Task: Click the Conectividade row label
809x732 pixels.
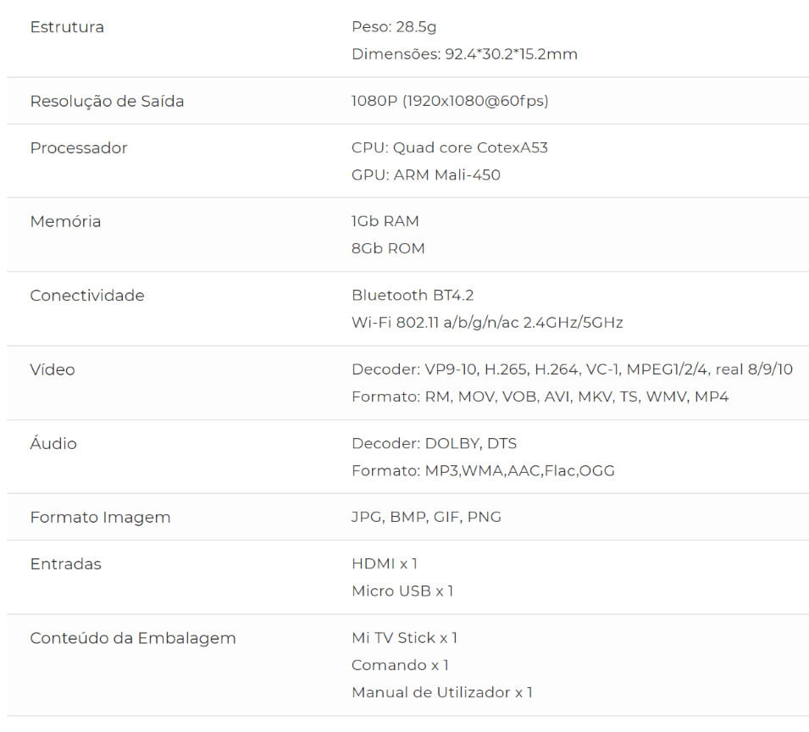Action: coord(87,295)
